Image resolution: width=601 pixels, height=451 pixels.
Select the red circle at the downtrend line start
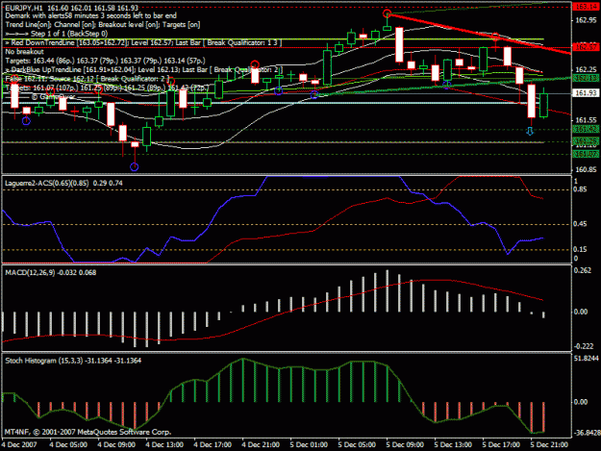pos(388,13)
